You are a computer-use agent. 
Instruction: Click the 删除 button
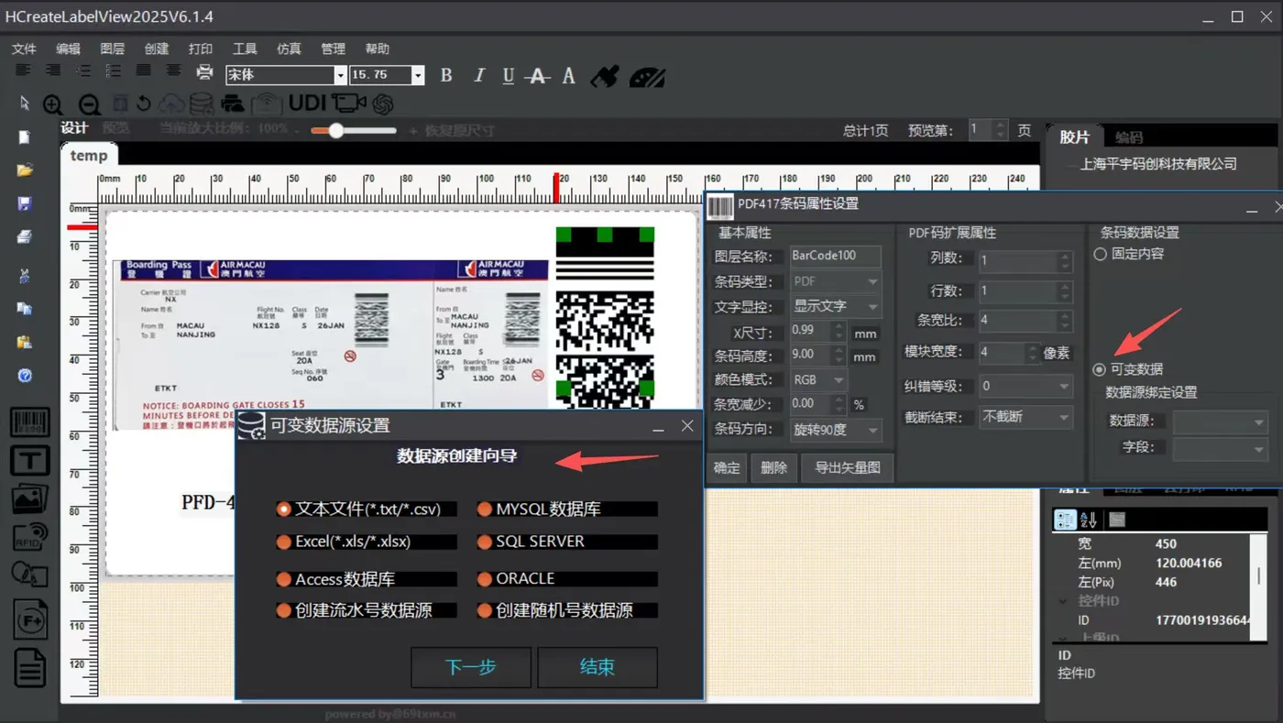point(774,467)
